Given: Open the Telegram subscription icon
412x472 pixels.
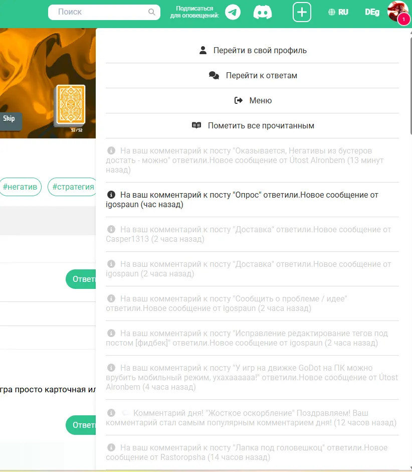Looking at the screenshot, I should 233,12.
